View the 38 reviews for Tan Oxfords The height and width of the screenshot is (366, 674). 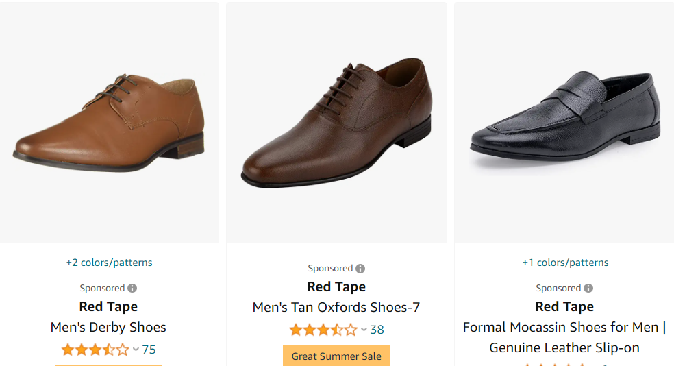(377, 330)
